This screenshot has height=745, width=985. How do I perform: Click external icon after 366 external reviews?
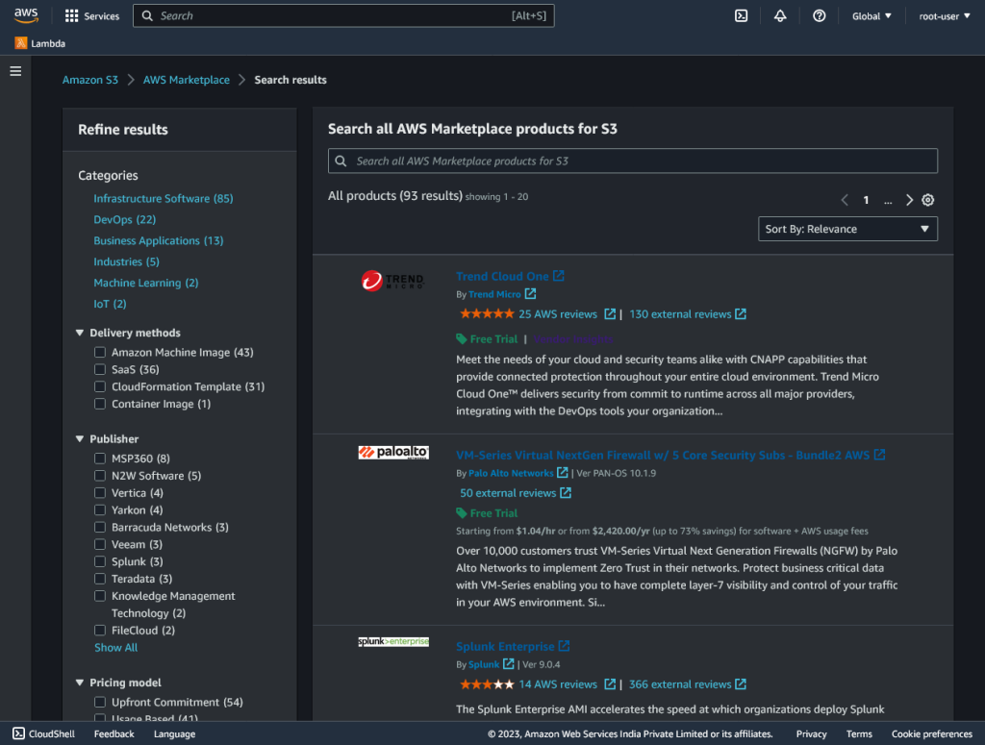(741, 684)
